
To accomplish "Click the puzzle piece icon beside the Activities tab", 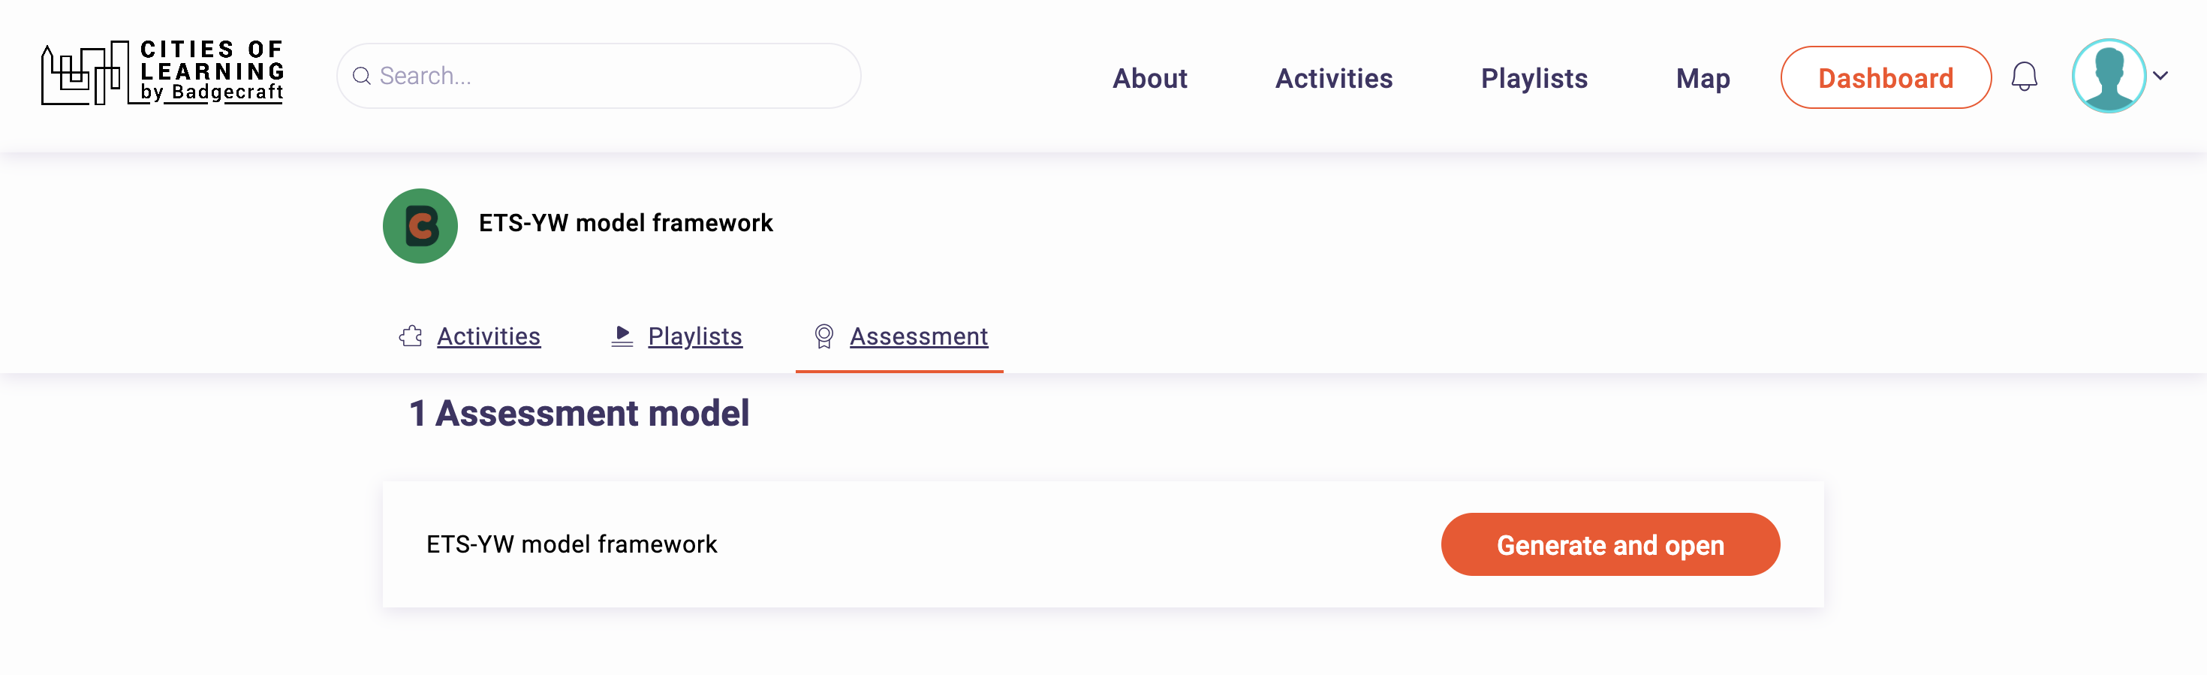I will point(411,336).
